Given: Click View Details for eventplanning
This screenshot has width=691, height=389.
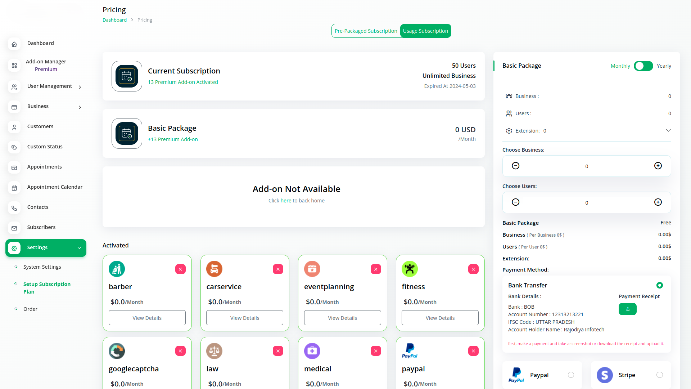Looking at the screenshot, I should coord(342,318).
